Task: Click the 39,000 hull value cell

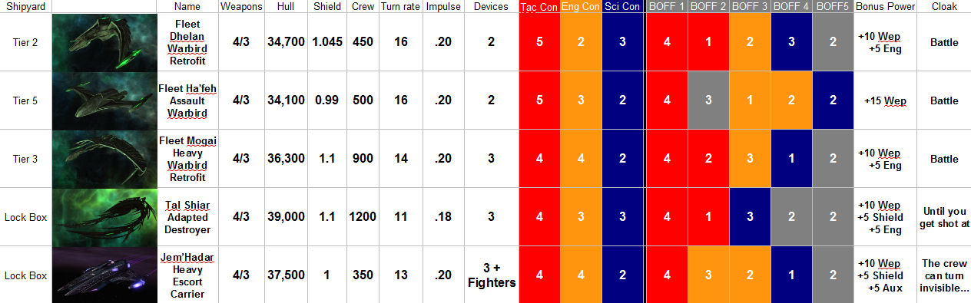Action: [287, 217]
